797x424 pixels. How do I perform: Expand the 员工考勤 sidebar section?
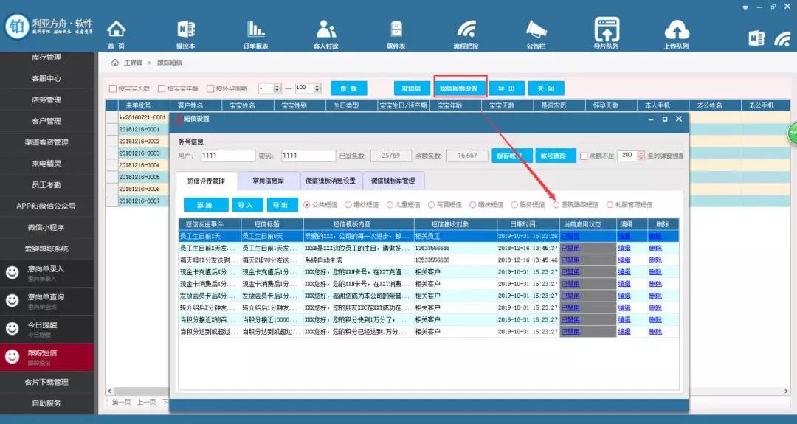[x=46, y=184]
